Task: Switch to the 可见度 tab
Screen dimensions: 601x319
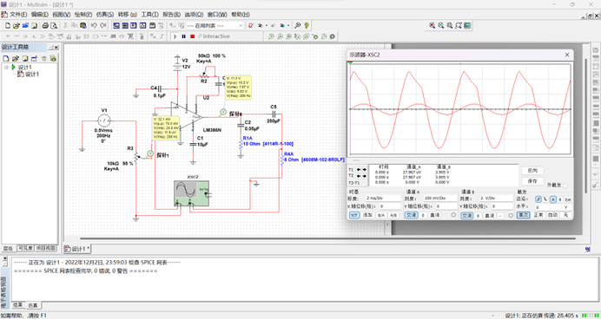Action: (x=26, y=249)
